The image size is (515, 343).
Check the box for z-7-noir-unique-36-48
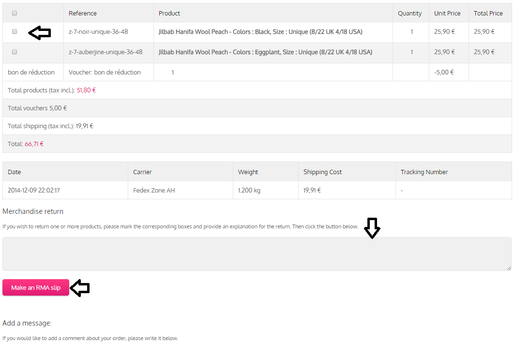point(15,31)
